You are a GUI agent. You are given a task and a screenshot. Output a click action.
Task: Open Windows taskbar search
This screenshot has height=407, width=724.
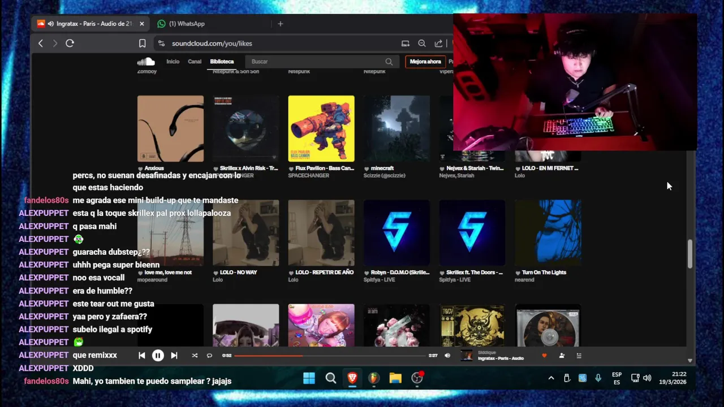pos(331,378)
